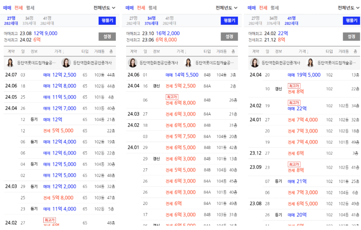The height and width of the screenshot is (230, 361).
Task: Click the 최고가 badge above 전세 6억 8,000
Action: (x=172, y=97)
